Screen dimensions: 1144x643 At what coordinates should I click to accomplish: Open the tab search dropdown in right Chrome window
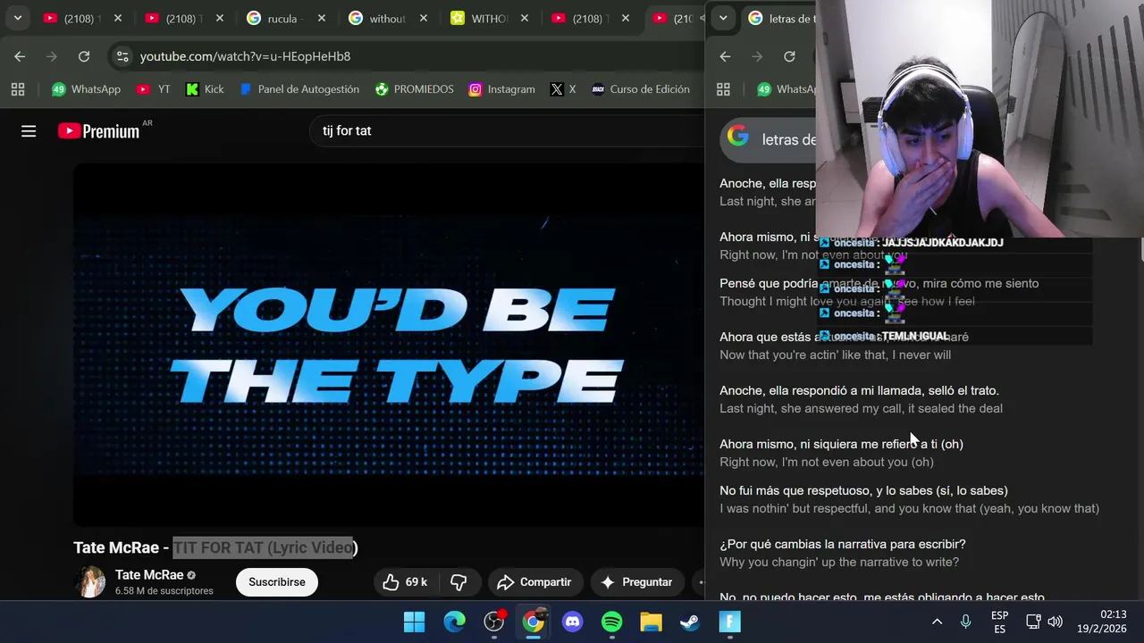pyautogui.click(x=723, y=18)
